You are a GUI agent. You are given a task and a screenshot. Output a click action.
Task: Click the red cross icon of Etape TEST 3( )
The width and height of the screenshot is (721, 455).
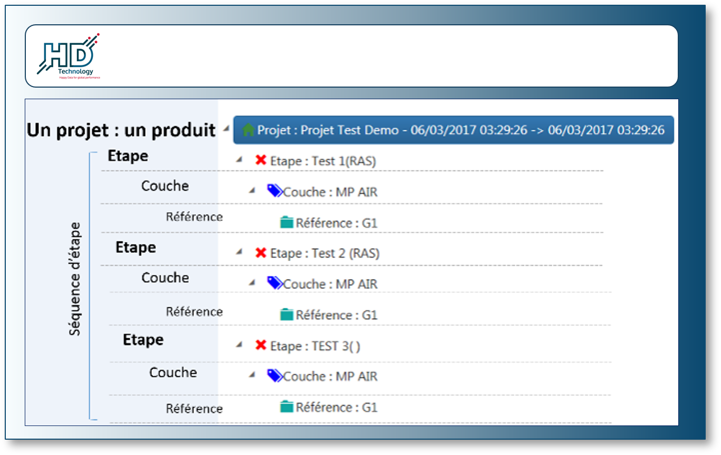pyautogui.click(x=261, y=345)
